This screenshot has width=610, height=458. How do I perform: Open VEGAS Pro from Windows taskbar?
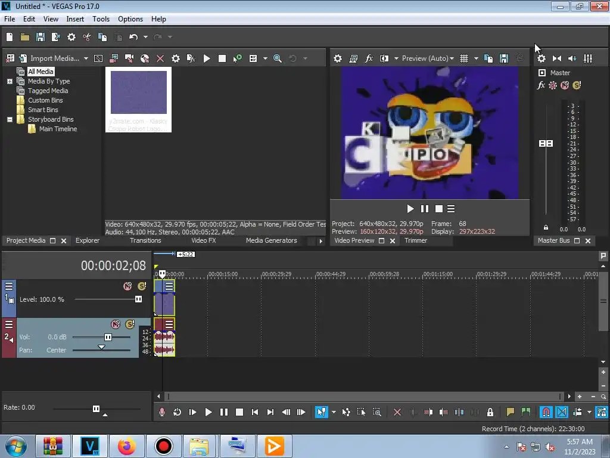90,446
